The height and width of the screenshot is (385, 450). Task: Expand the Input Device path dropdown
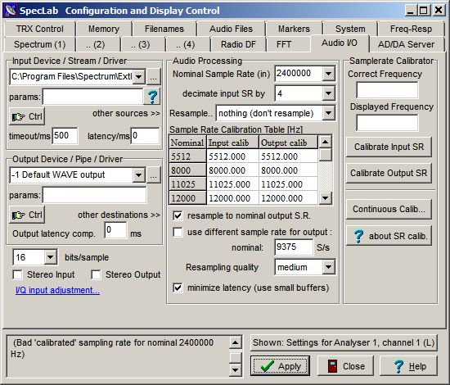click(x=139, y=77)
